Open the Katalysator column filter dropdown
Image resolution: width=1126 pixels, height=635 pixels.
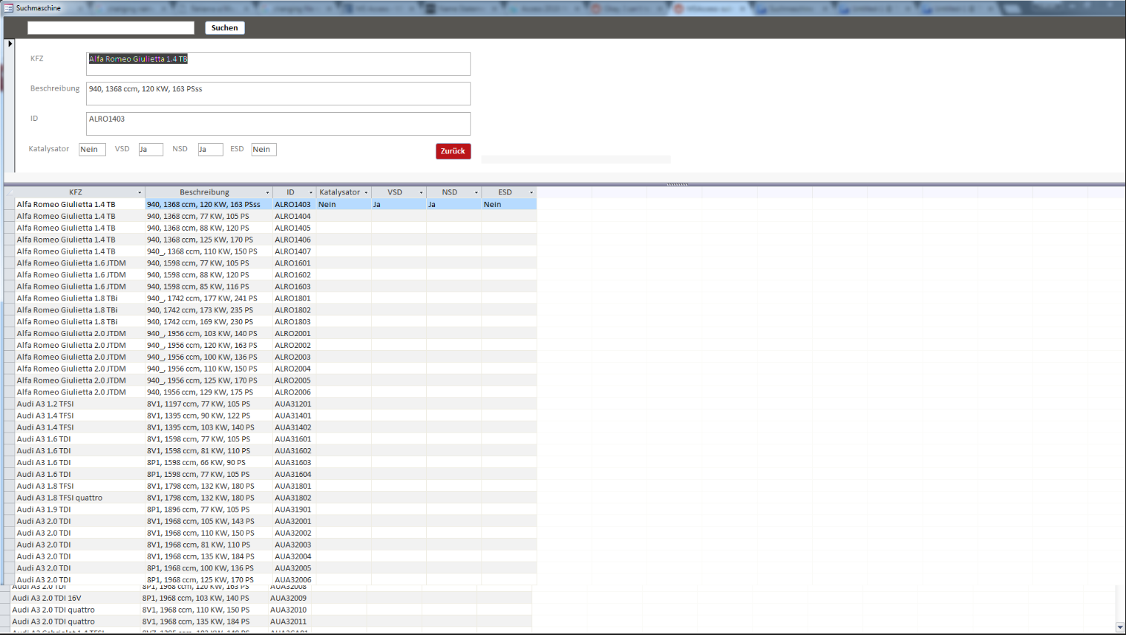pos(366,193)
